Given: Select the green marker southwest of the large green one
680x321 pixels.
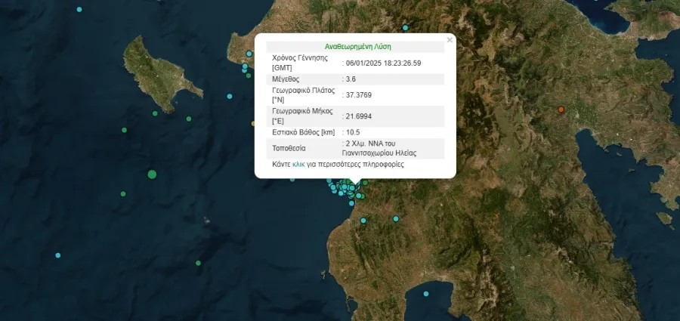Looking at the screenshot, I should coord(122,194).
